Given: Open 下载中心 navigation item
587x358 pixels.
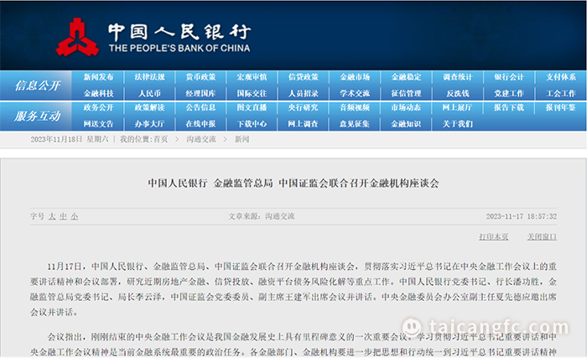Looking at the screenshot, I should point(252,124).
